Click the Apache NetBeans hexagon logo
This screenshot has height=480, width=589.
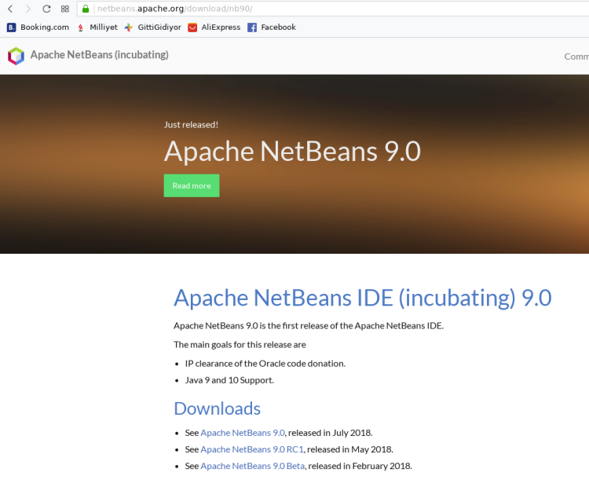point(16,56)
